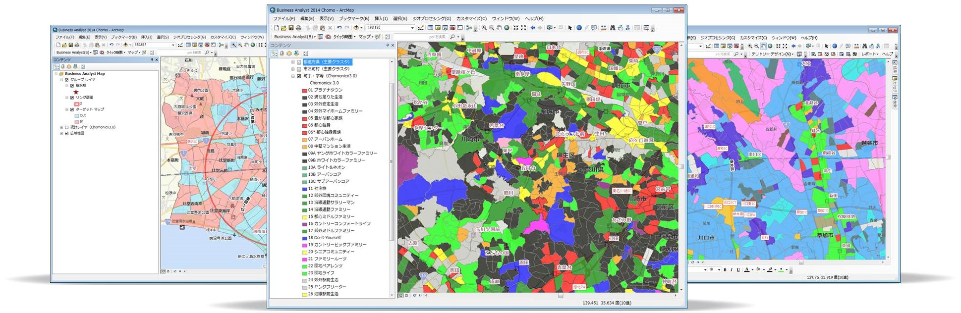Toggle the 都道府県 (主要クラスタ) layer checkbox

(299, 62)
